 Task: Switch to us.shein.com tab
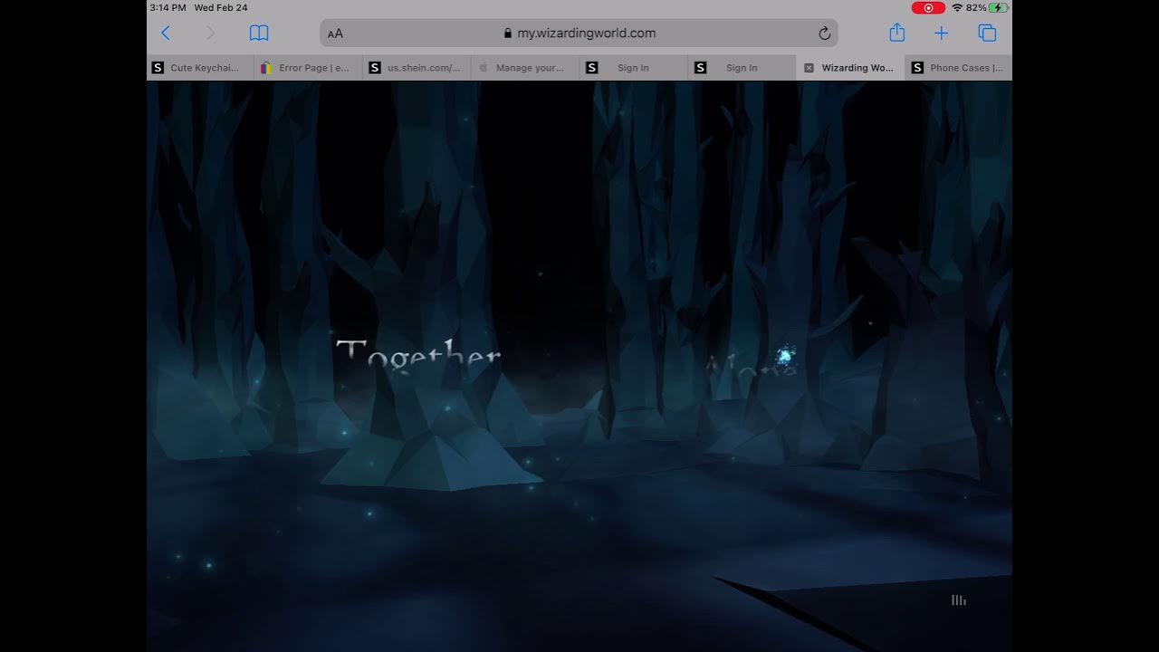417,68
